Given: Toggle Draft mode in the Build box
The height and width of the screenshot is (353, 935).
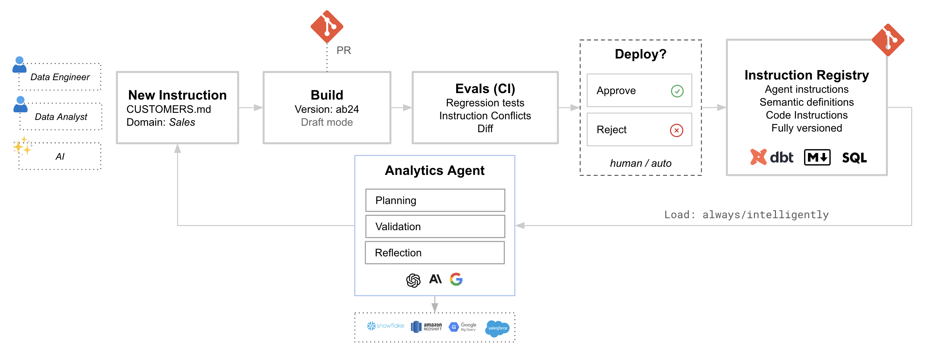Looking at the screenshot, I should [x=327, y=122].
